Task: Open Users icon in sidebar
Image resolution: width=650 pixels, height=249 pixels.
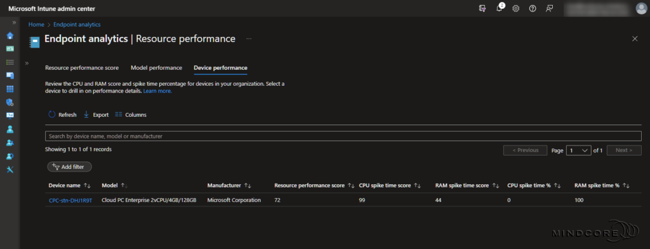Action: coord(10,129)
